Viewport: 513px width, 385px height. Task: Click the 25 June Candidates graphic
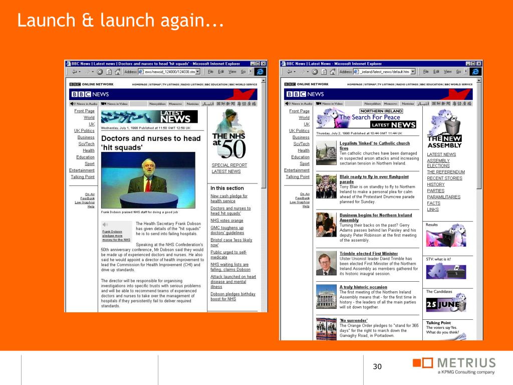(446, 303)
